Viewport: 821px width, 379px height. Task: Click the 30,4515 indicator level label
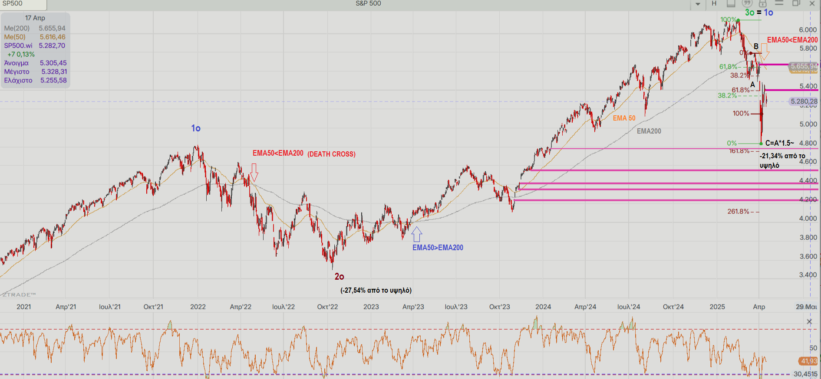click(805, 374)
